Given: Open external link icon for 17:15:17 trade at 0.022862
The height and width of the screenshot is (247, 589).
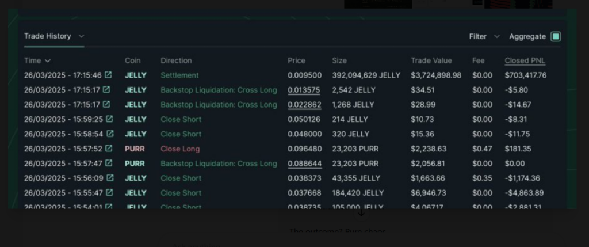Looking at the screenshot, I should 106,104.
